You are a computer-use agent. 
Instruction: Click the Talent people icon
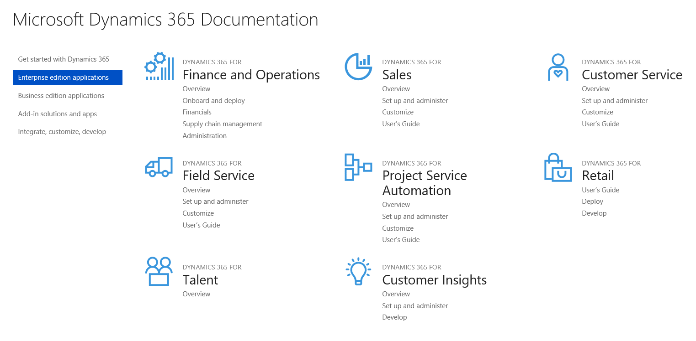[x=159, y=271]
